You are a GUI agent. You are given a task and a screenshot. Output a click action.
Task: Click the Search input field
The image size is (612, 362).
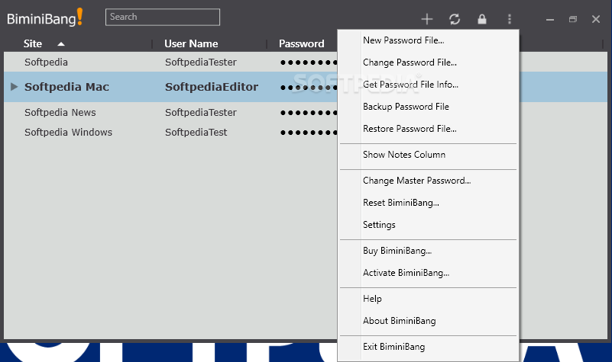[x=163, y=17]
